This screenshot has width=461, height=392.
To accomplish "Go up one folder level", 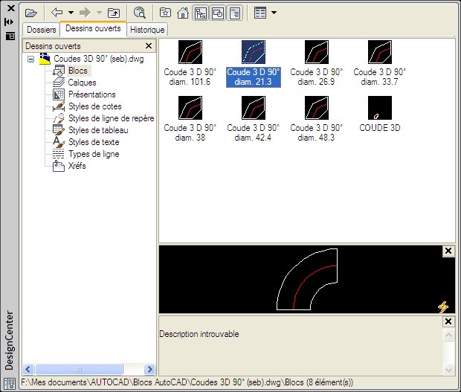I will (114, 13).
